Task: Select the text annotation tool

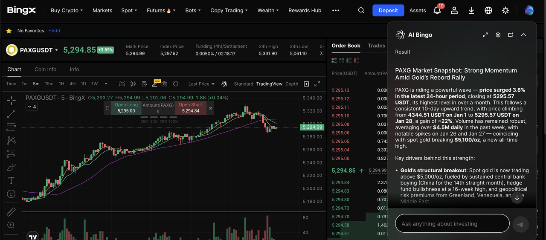Action: [11, 180]
